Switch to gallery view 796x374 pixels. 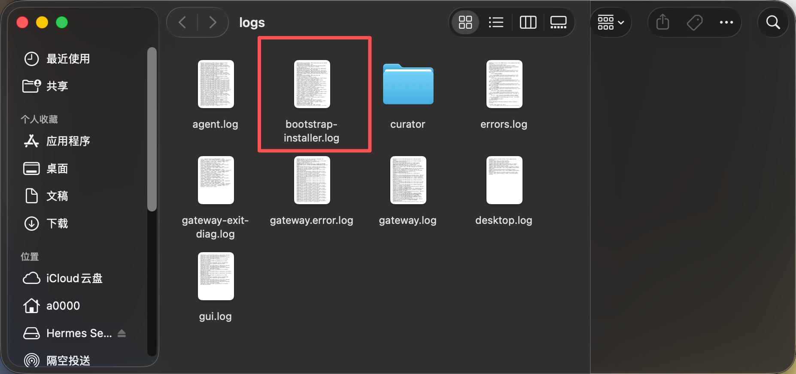(558, 22)
